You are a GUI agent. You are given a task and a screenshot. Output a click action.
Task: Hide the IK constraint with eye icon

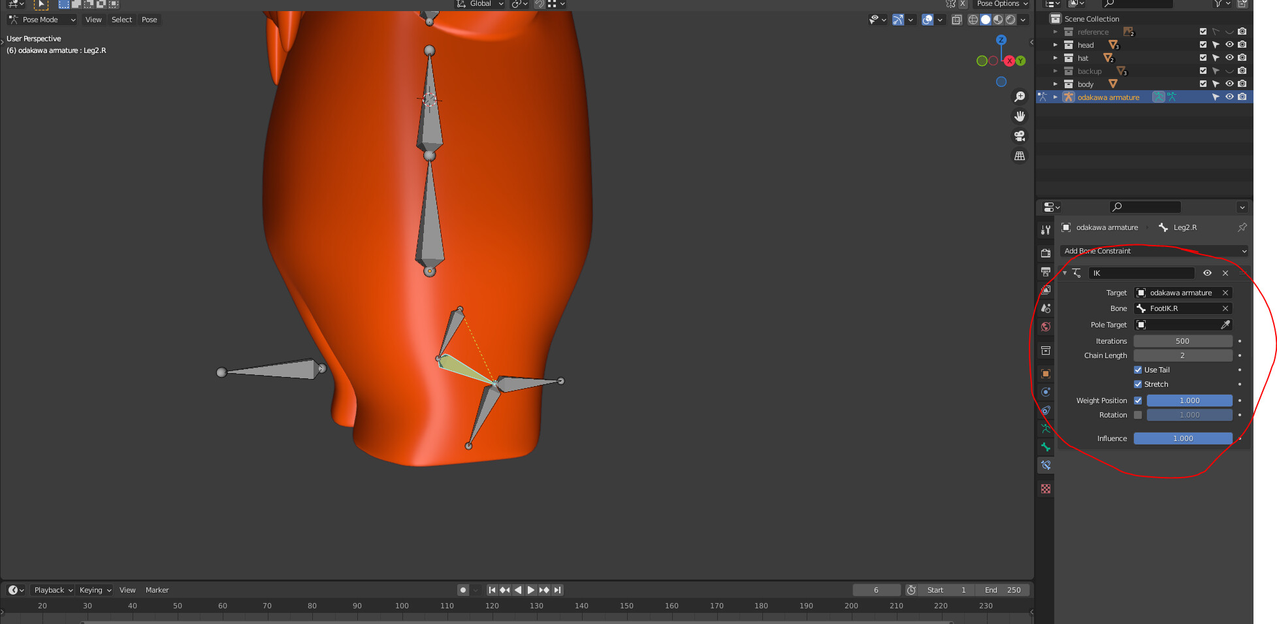pos(1207,273)
